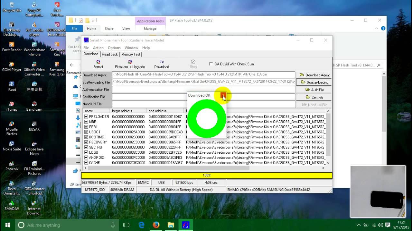Click the Ask me anything search box
The width and height of the screenshot is (412, 231).
(68, 225)
